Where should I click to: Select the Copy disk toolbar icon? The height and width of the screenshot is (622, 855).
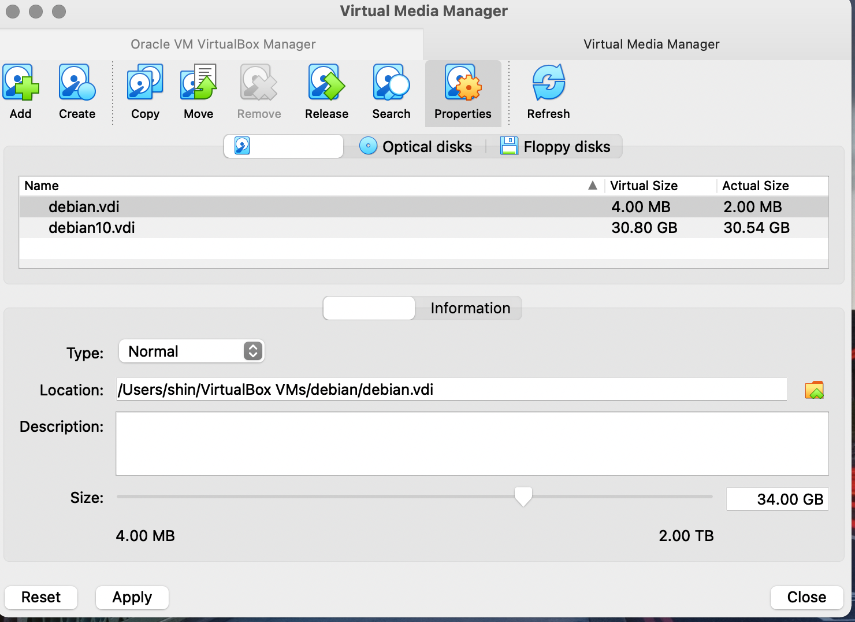pyautogui.click(x=145, y=83)
